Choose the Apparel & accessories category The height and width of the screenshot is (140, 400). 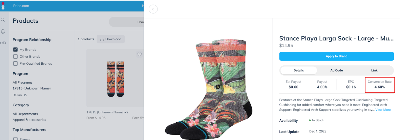click(x=29, y=120)
